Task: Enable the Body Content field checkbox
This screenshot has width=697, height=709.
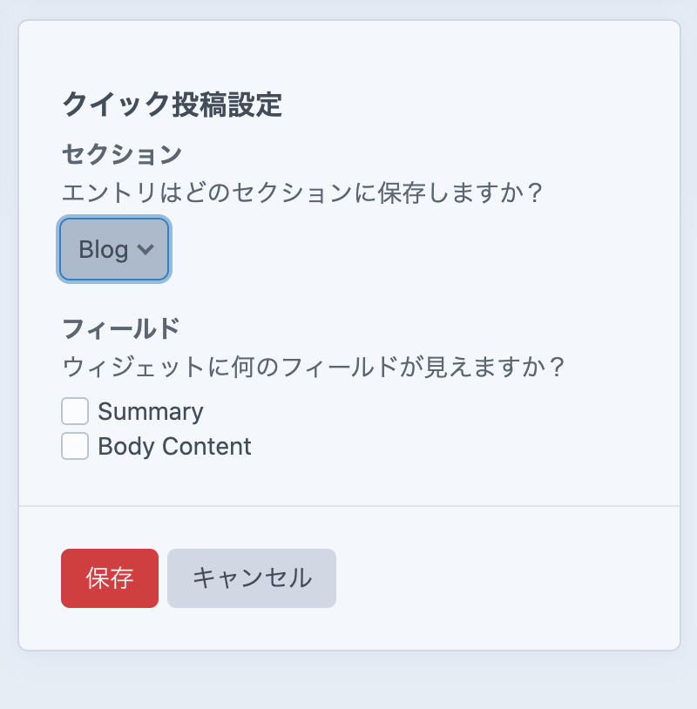Action: point(75,446)
